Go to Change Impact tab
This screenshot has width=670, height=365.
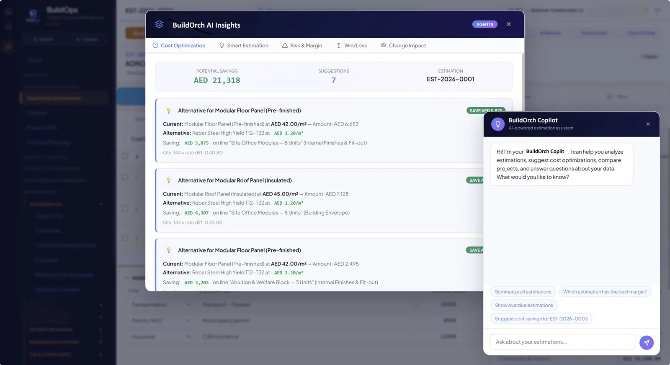pos(403,46)
